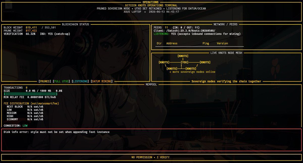This screenshot has height=163, width=303.
Task: Click the Ping column header
Action: [x=206, y=43]
